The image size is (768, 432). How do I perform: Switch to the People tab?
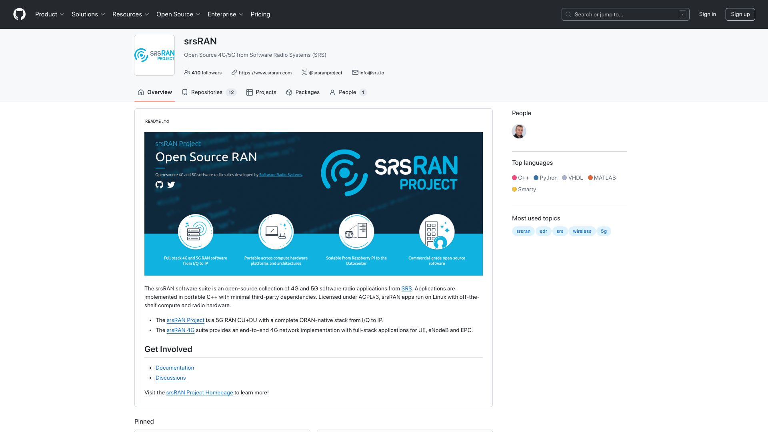click(x=348, y=92)
